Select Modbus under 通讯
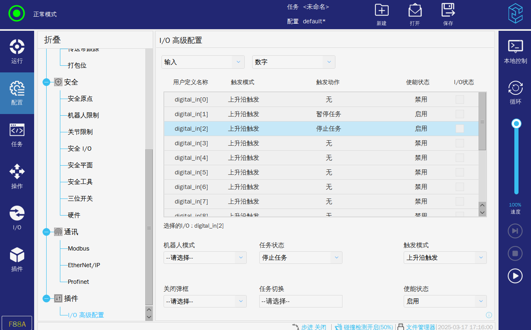 pos(78,248)
